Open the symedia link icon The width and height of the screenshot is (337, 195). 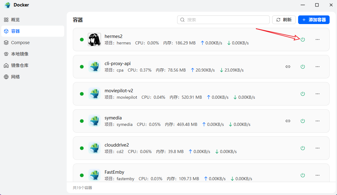[288, 121]
